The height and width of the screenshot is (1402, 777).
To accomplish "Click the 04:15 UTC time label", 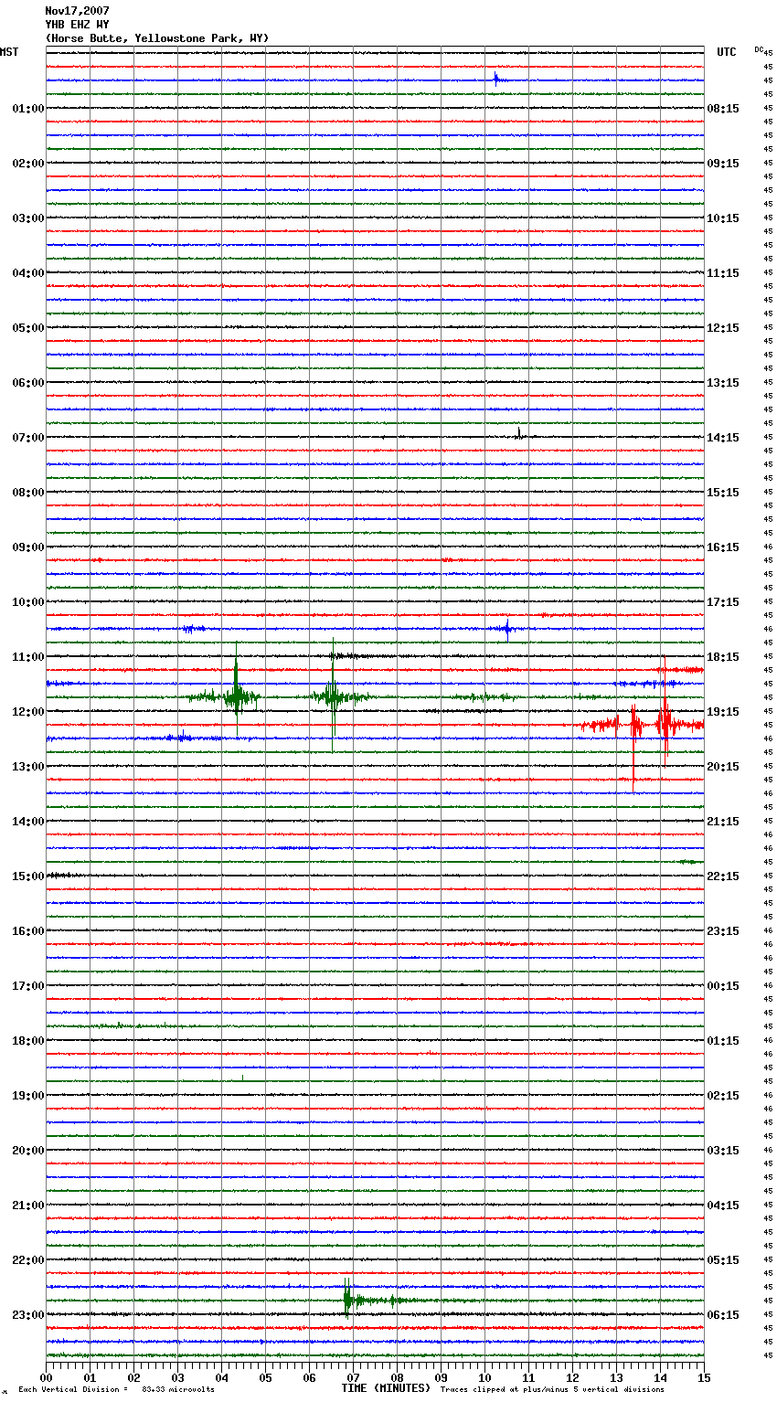I will [723, 1206].
